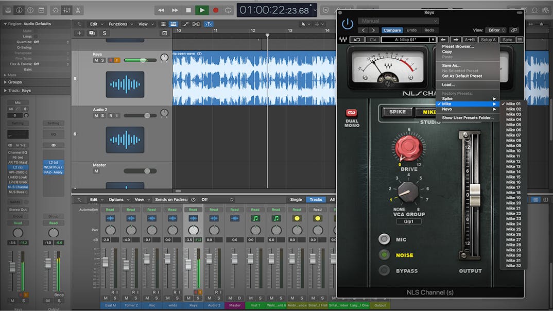Click the plugin power on/off icon
Screen dimensions: 553x311
(348, 24)
